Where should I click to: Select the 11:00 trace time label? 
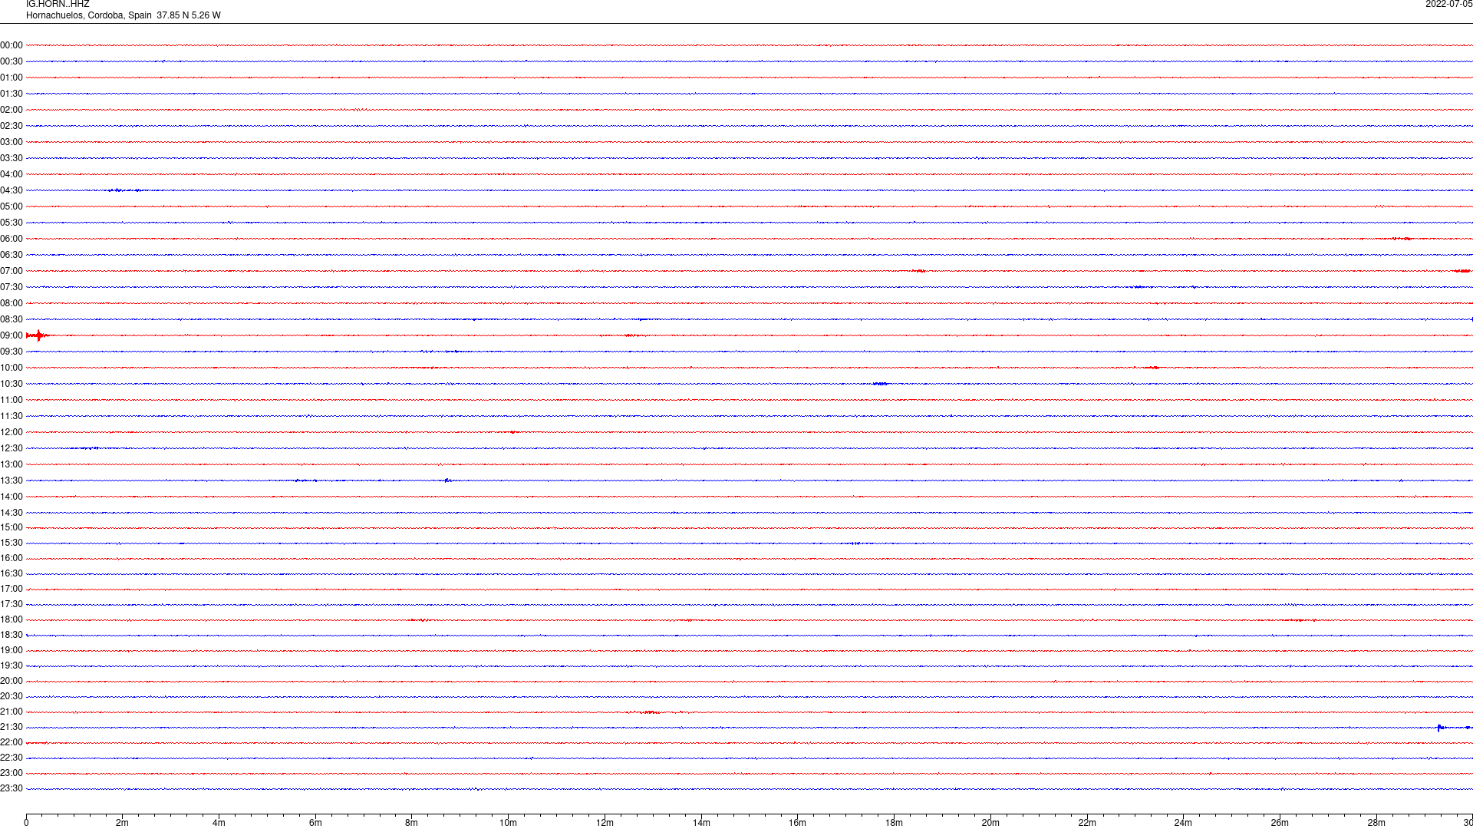(12, 400)
